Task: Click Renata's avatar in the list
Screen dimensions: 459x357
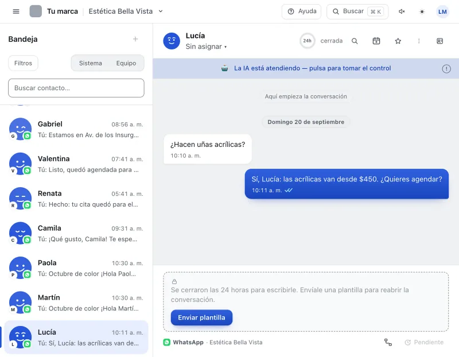Action: tap(20, 199)
